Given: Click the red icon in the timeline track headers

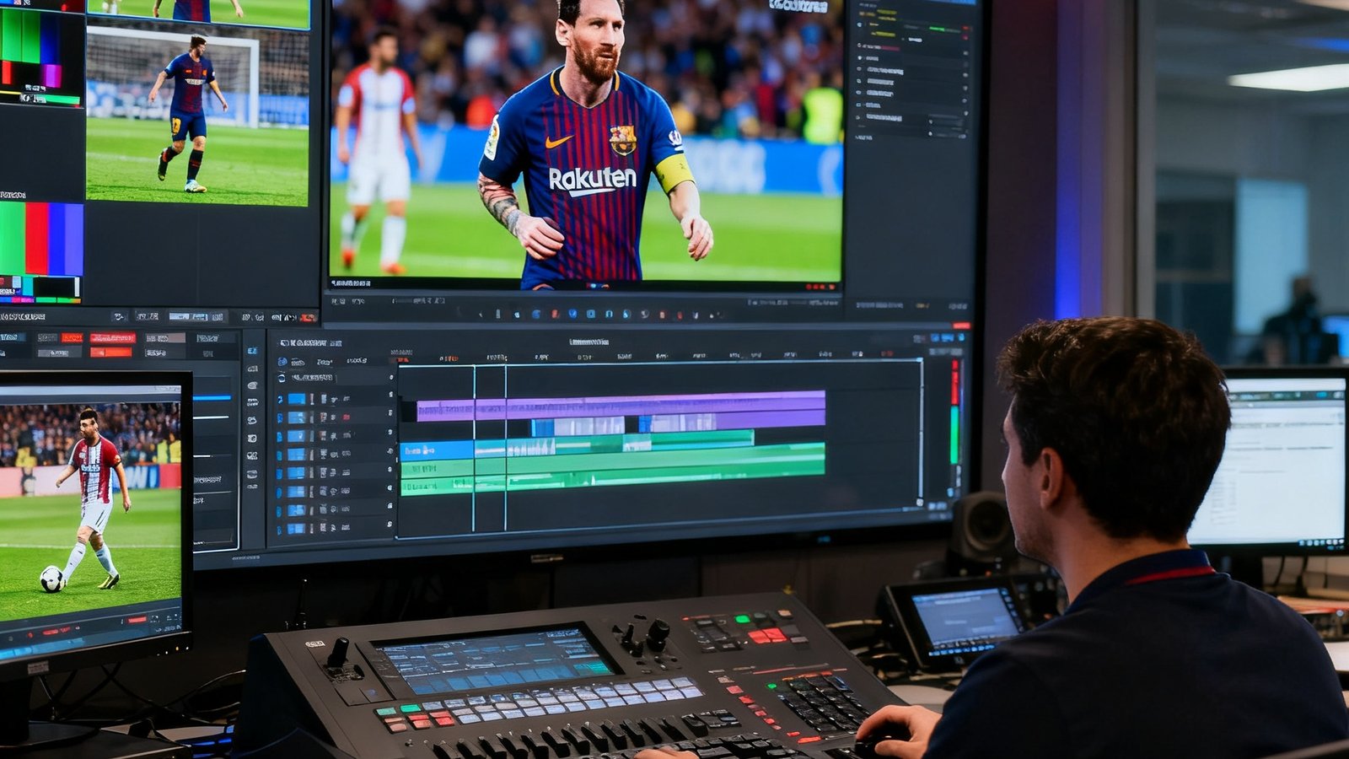Looking at the screenshot, I should [x=347, y=417].
